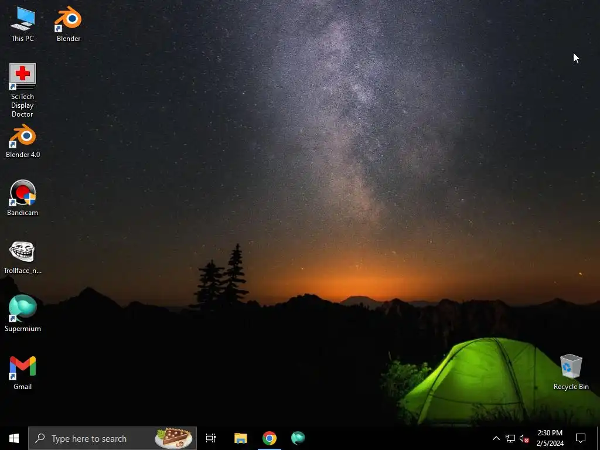Click the "Recycle Bin" label text
Image resolution: width=600 pixels, height=450 pixels.
pos(571,387)
